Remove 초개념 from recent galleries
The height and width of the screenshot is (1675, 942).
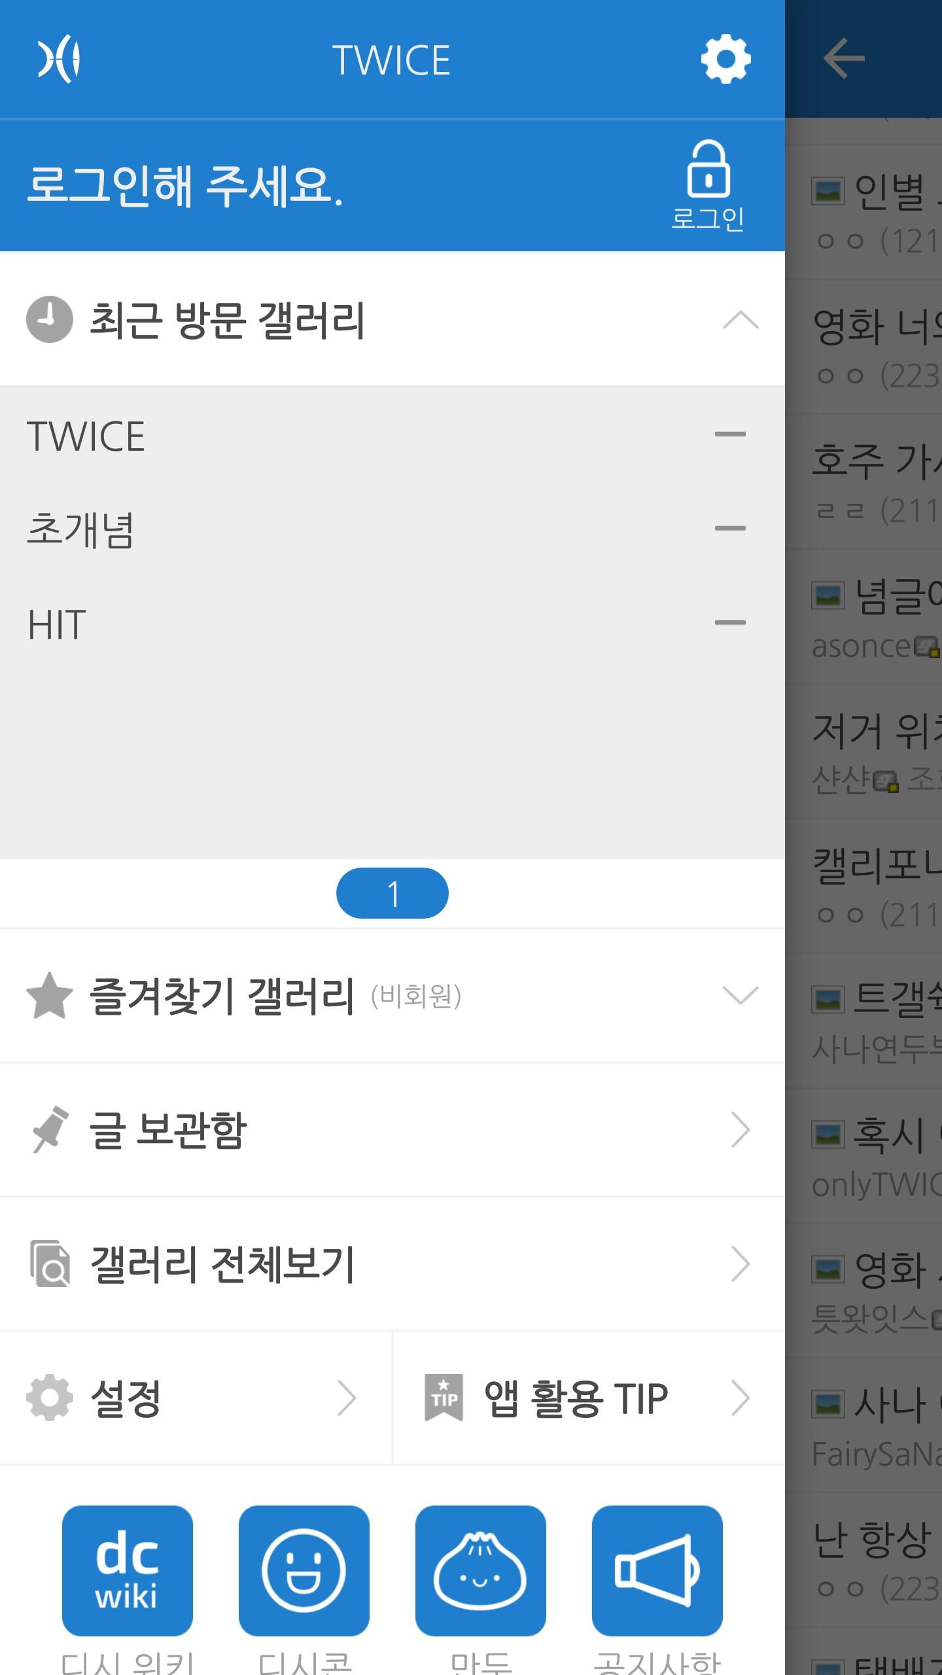point(730,529)
